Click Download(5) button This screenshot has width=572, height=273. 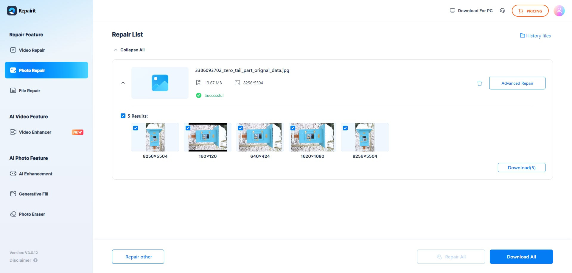(522, 168)
